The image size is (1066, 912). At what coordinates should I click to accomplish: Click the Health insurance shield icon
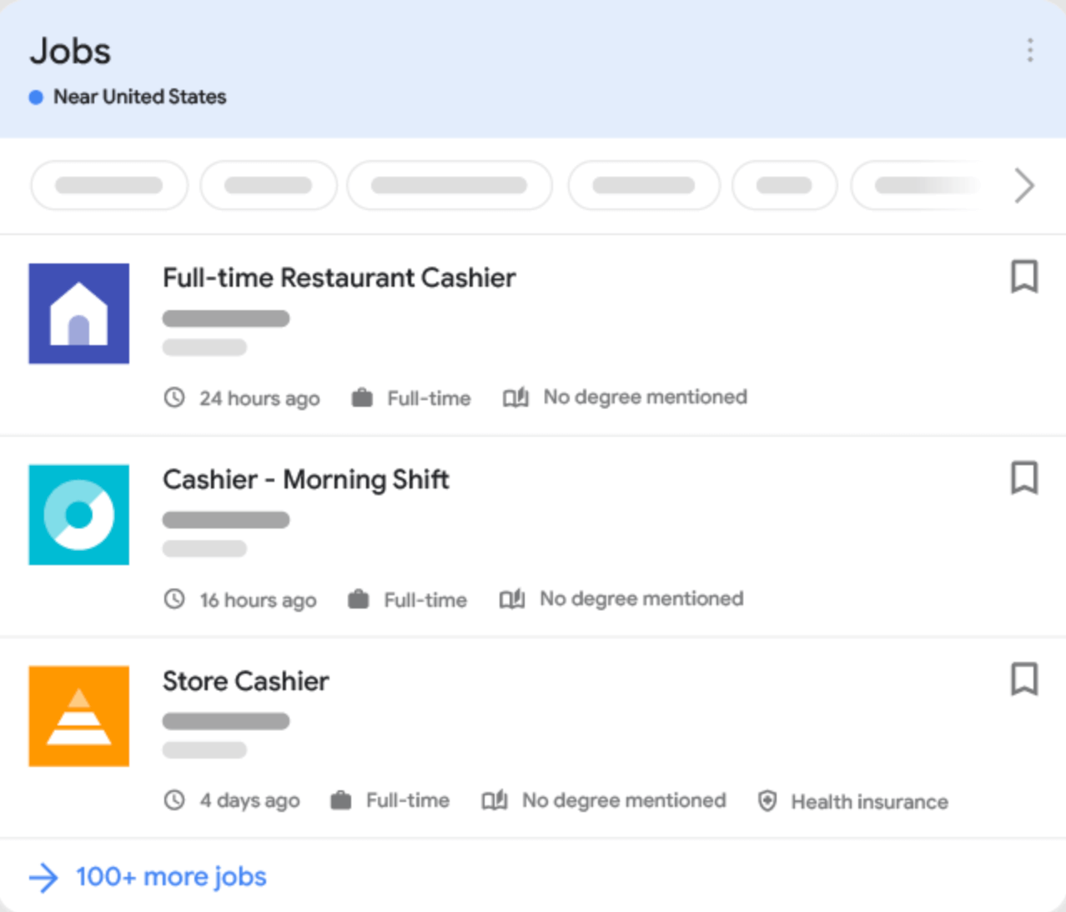coord(767,801)
